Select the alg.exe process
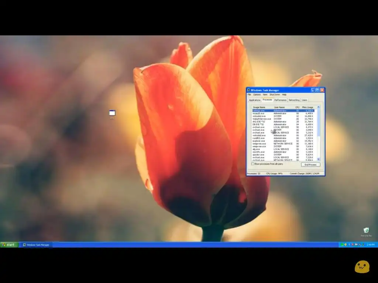The width and height of the screenshot is (378, 283). (283, 149)
